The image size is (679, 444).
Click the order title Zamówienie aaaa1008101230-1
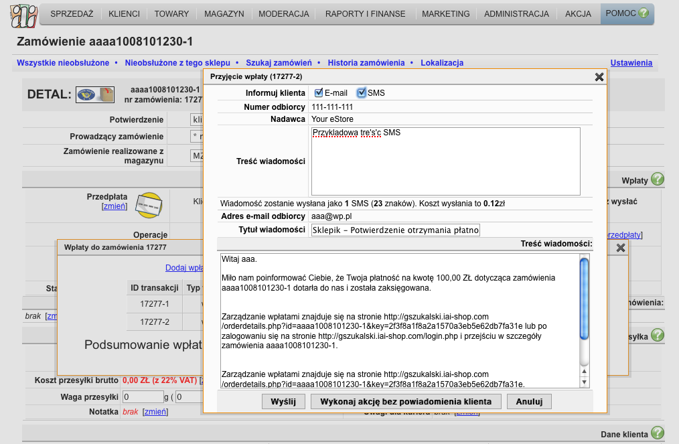coord(104,42)
